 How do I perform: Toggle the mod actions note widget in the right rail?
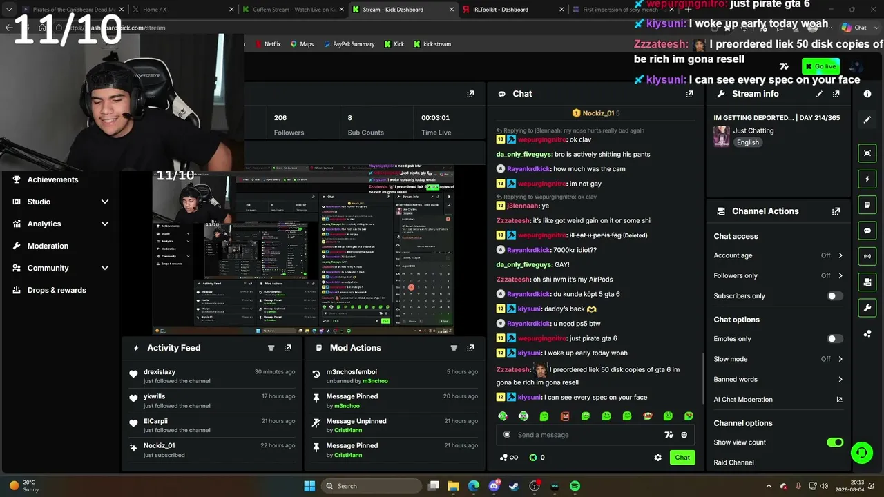tap(867, 205)
